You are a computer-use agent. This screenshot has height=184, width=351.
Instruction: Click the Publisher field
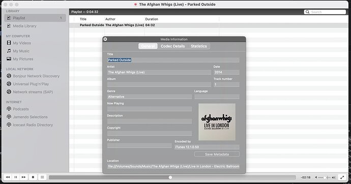[139, 145]
